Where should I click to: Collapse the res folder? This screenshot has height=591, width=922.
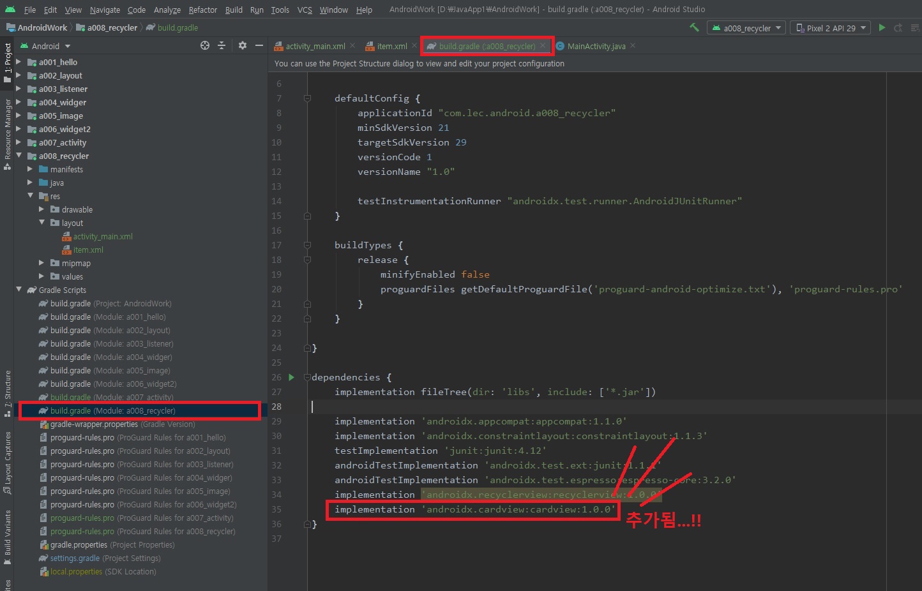(30, 196)
